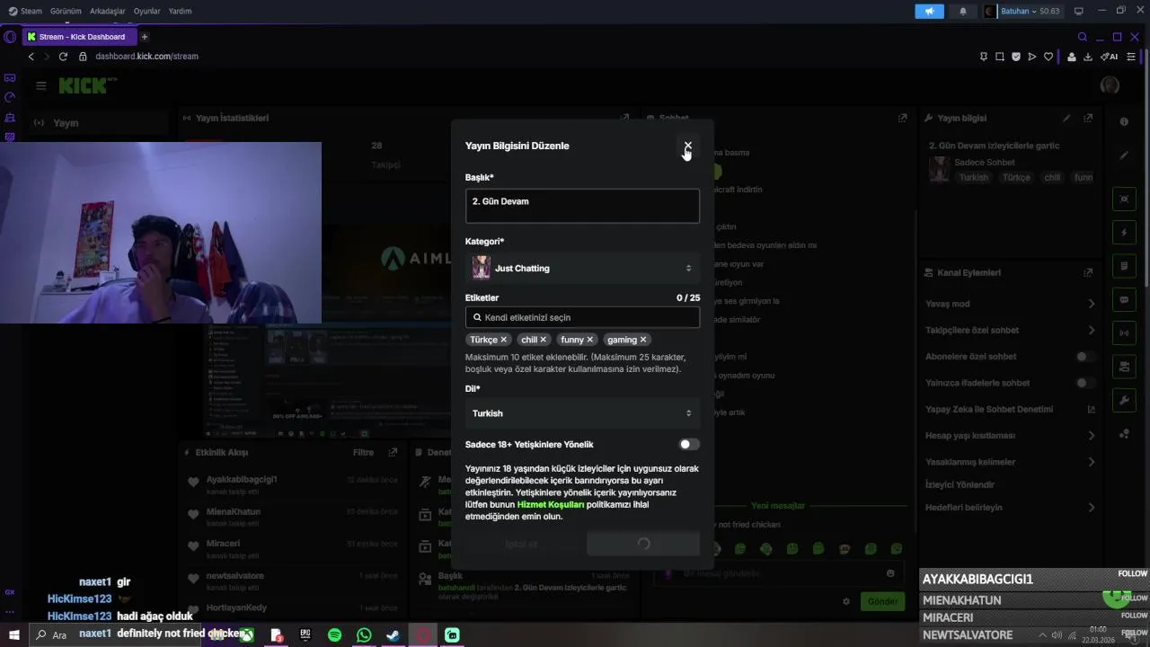
Task: Open the Kick profile avatar
Action: coord(1110,85)
